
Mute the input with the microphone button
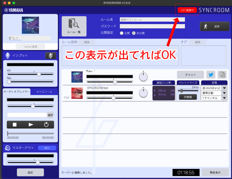click(50, 56)
